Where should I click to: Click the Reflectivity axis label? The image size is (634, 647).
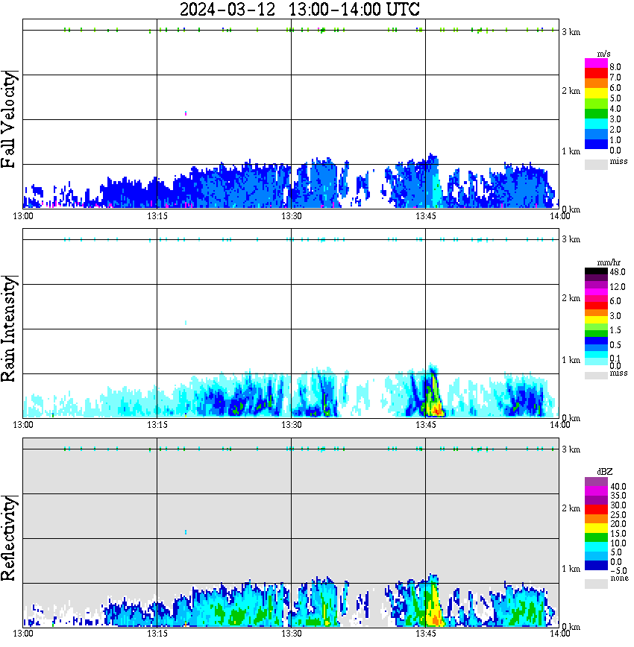[9, 538]
